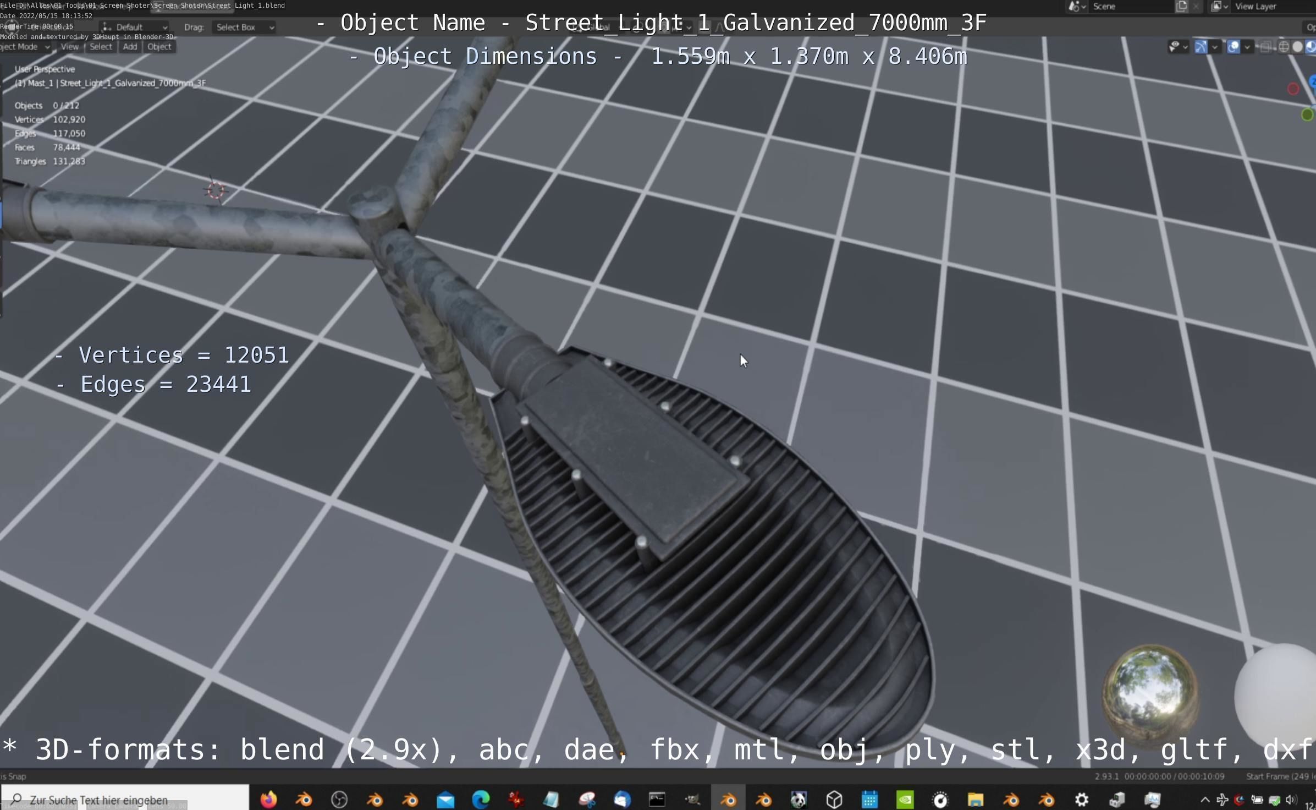Open Microsoft Edge from the taskbar
The height and width of the screenshot is (810, 1316).
481,799
